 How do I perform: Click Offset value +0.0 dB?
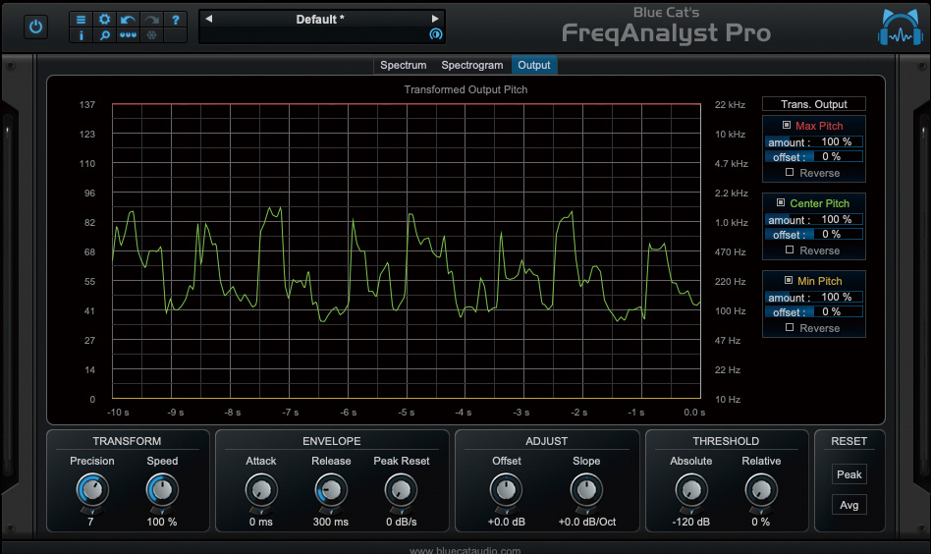tap(507, 522)
